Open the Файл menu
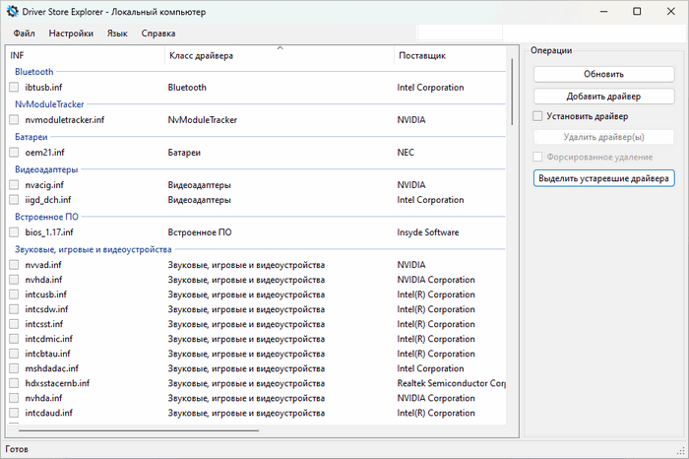Screen dimensions: 689x459 (x=25, y=33)
